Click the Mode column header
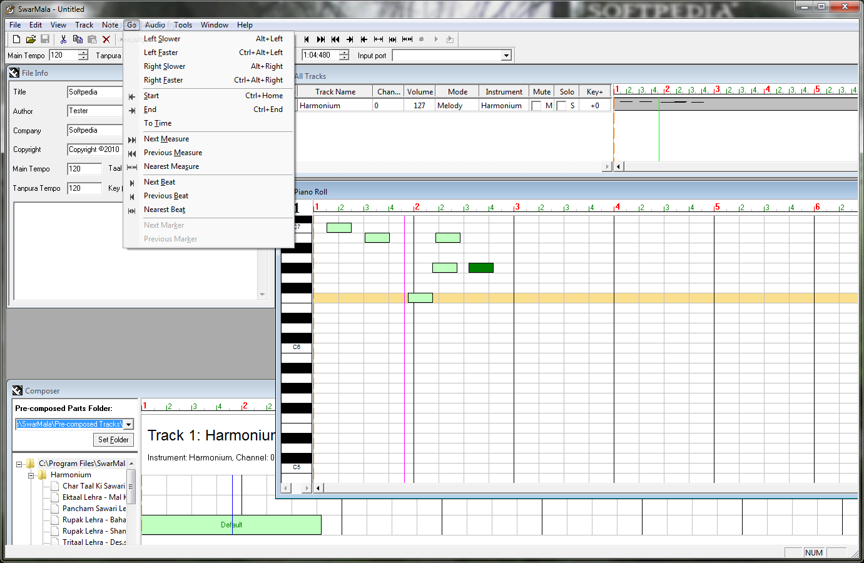Viewport: 864px width, 563px height. point(457,92)
